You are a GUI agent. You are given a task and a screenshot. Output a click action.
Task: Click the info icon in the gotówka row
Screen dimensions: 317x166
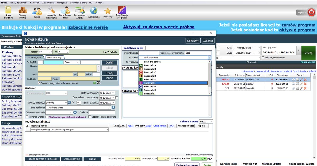tap(293, 88)
